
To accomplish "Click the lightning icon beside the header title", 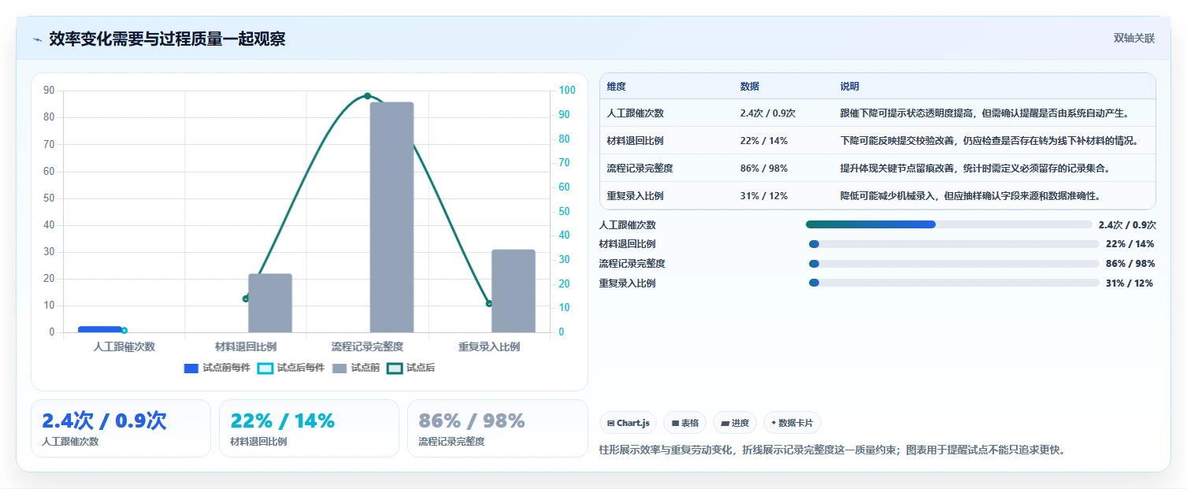I will click(x=37, y=39).
